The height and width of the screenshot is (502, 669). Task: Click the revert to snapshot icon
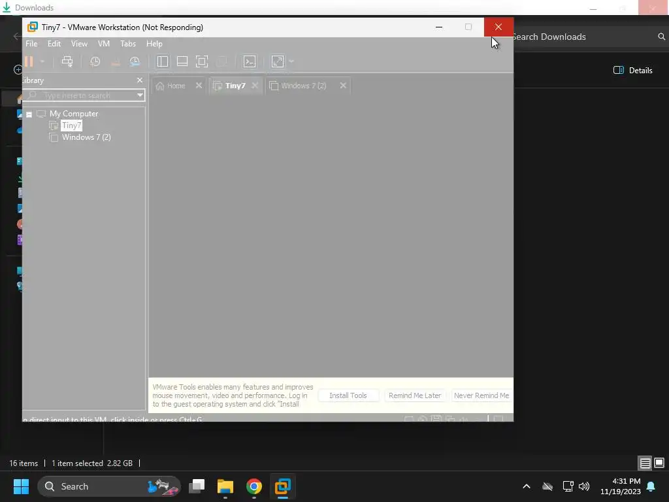point(115,61)
